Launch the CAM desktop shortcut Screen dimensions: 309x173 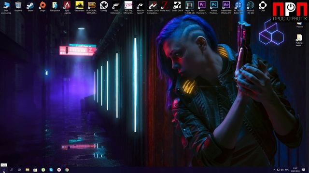pos(263,6)
